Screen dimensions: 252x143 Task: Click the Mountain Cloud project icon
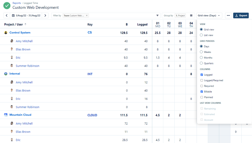6,115
